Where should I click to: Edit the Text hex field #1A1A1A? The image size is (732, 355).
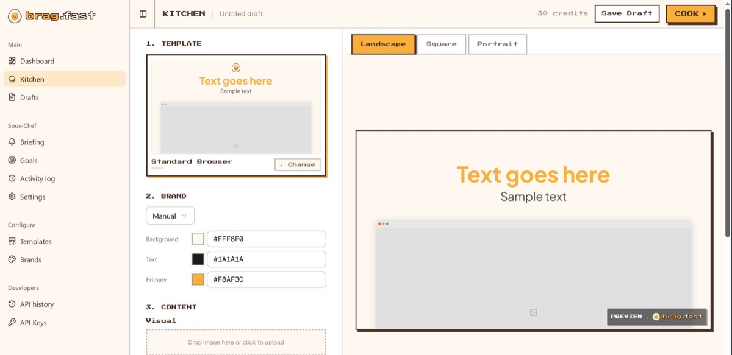pyautogui.click(x=267, y=259)
